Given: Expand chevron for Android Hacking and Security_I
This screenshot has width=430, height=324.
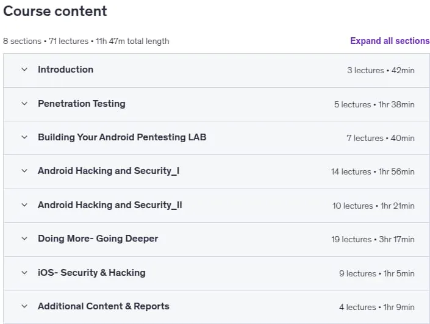Looking at the screenshot, I should click(24, 171).
